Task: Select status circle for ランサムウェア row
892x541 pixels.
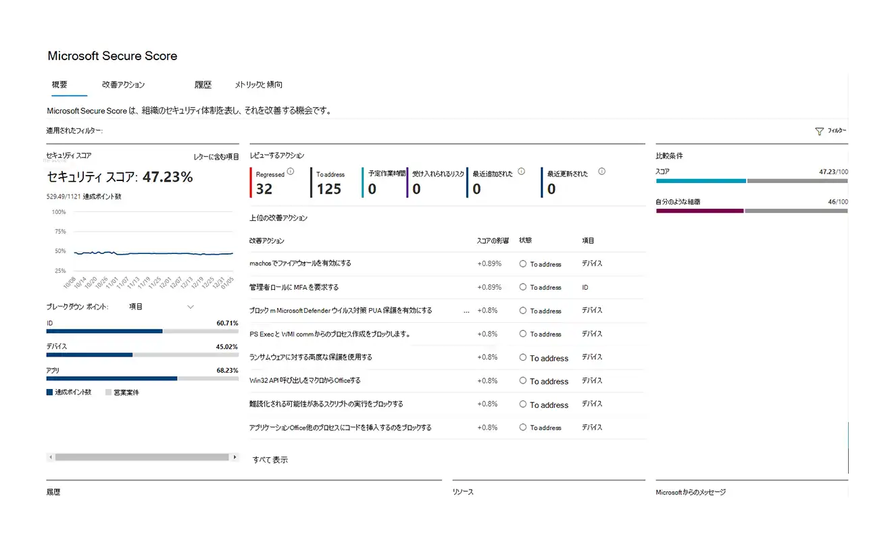Action: tap(522, 357)
